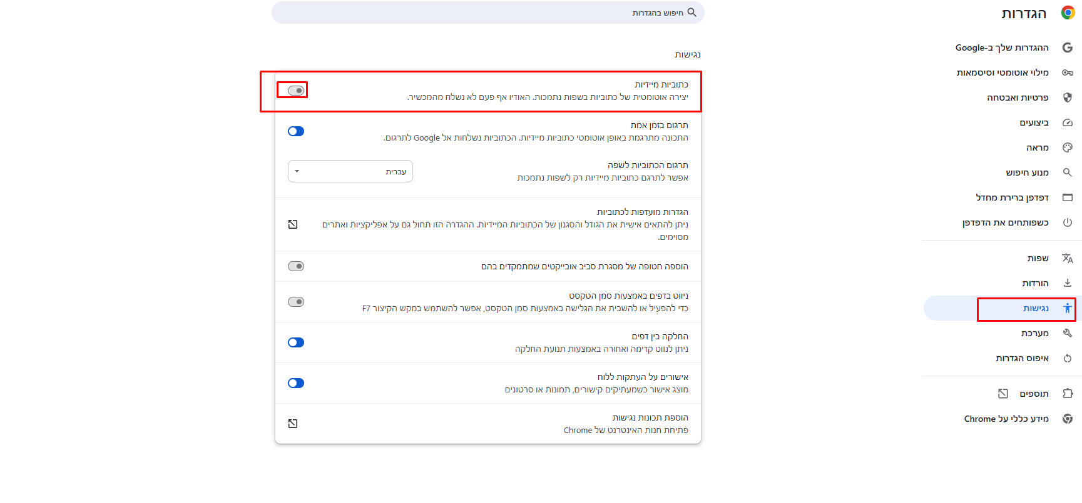
Task: Click the key icon for מילוי אוטומטי וסיסמאות
Action: coord(1068,72)
